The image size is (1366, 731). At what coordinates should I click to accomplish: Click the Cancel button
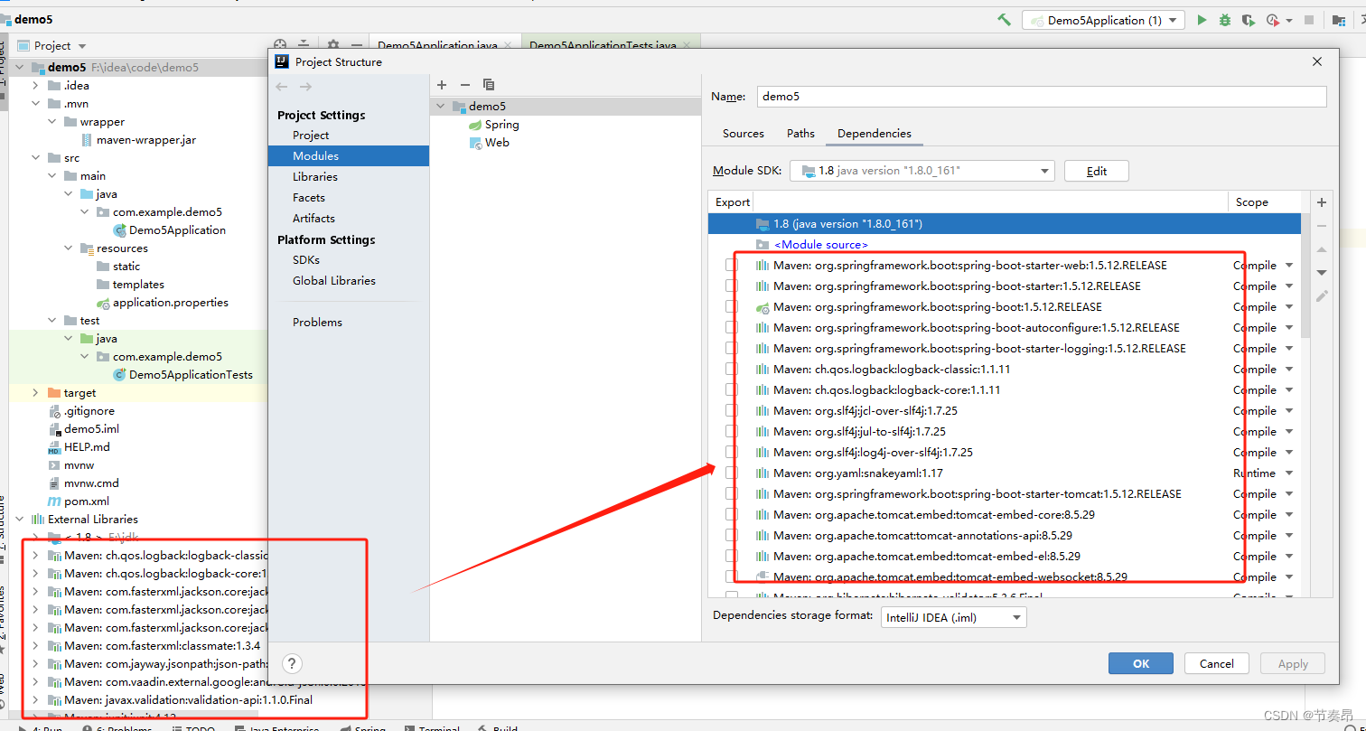1216,663
